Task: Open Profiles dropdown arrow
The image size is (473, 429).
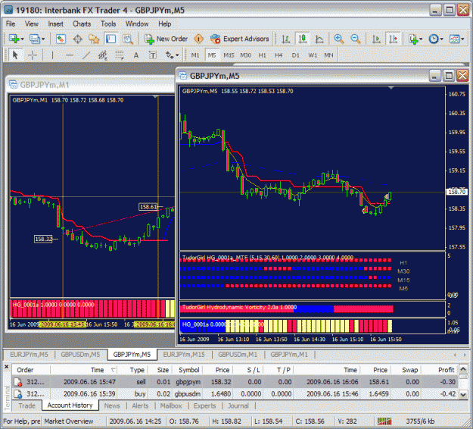Action: pos(43,39)
